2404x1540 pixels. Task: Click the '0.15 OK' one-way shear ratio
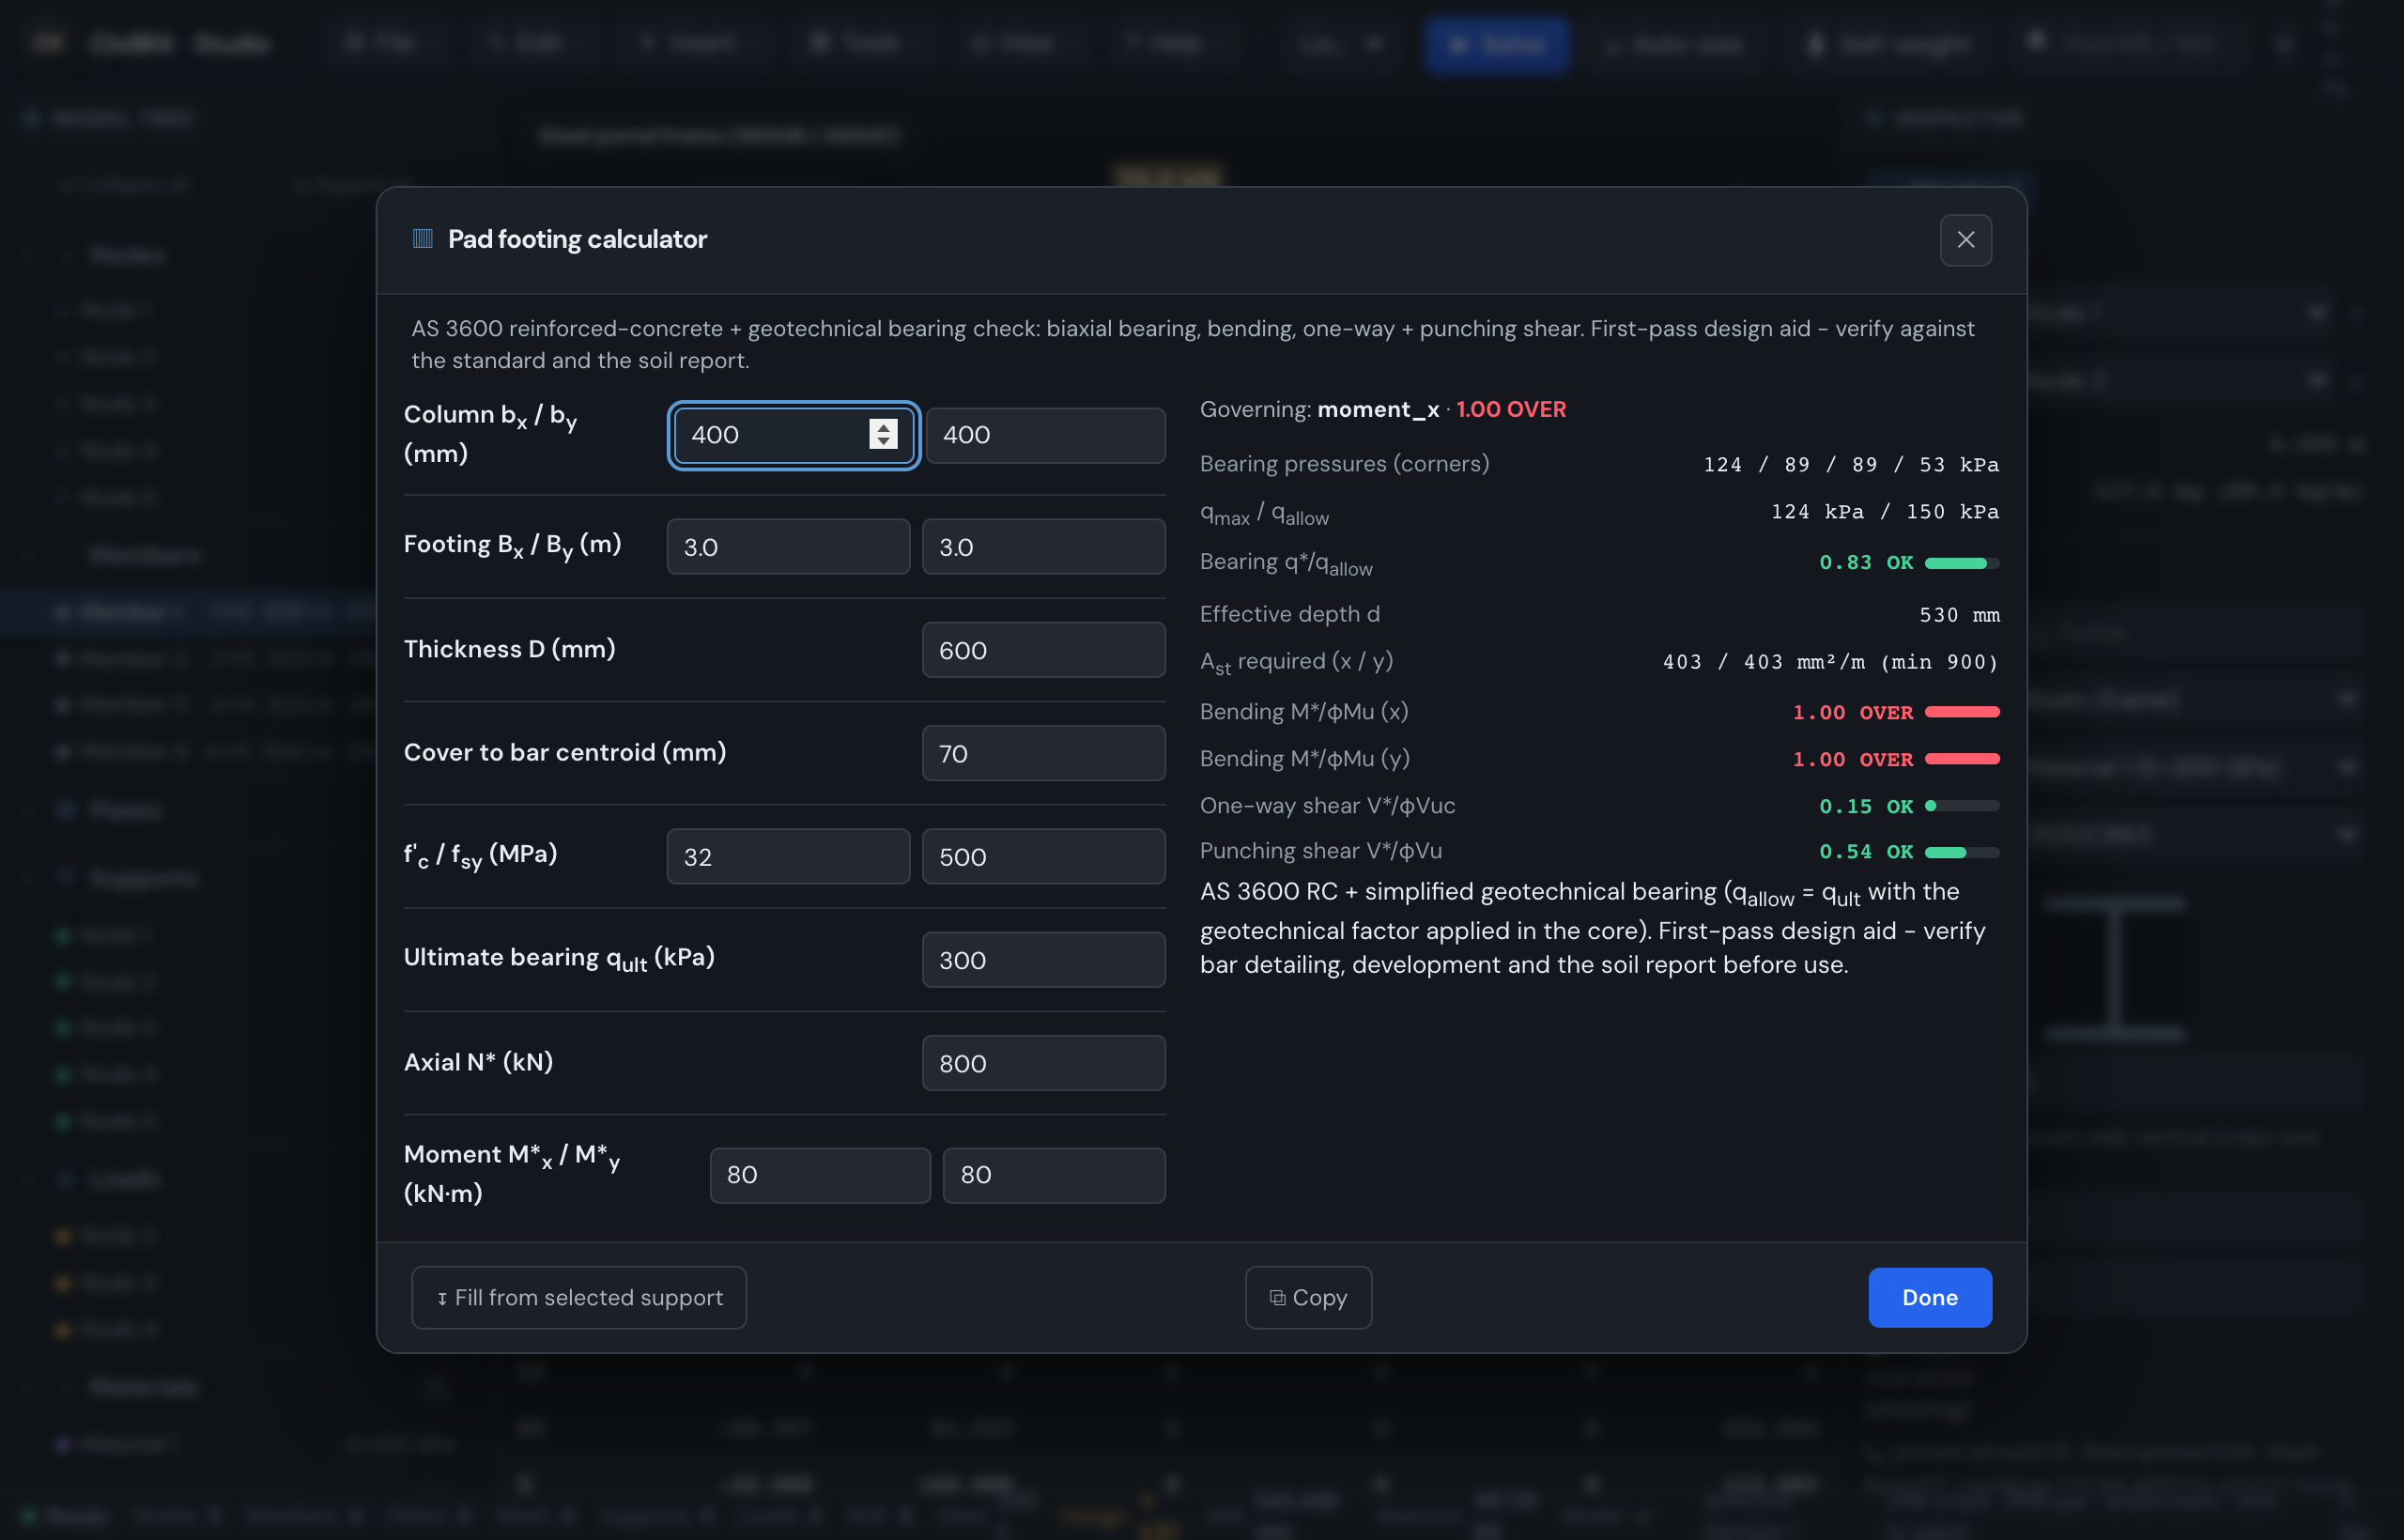coord(1866,807)
